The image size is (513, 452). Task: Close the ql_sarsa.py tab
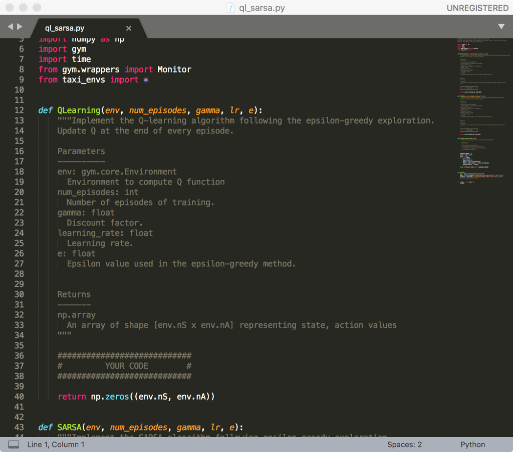point(128,28)
